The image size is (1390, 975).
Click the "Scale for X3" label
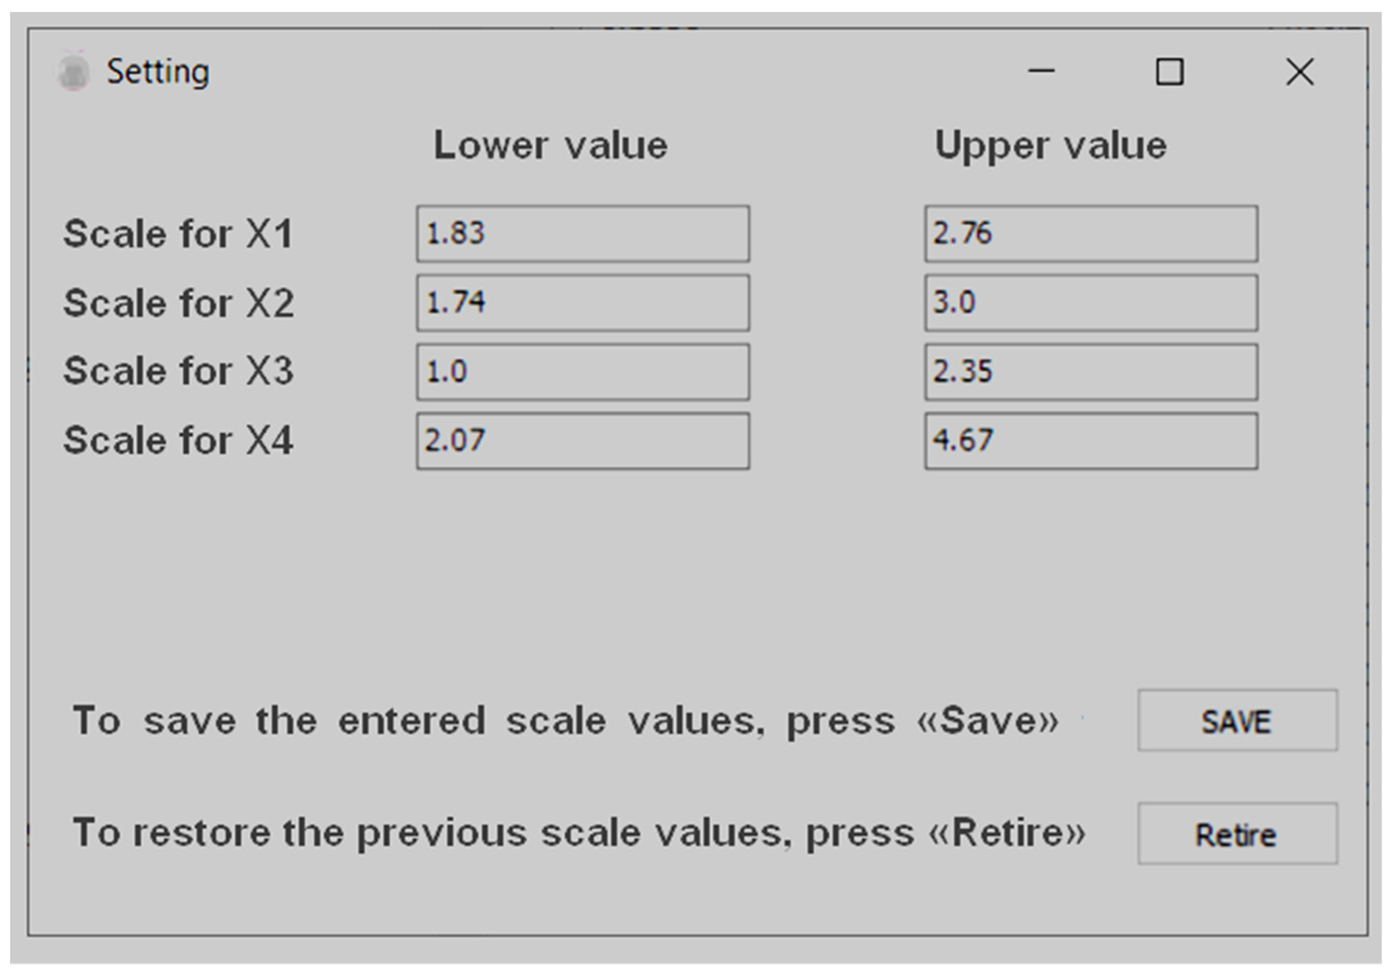(x=179, y=371)
